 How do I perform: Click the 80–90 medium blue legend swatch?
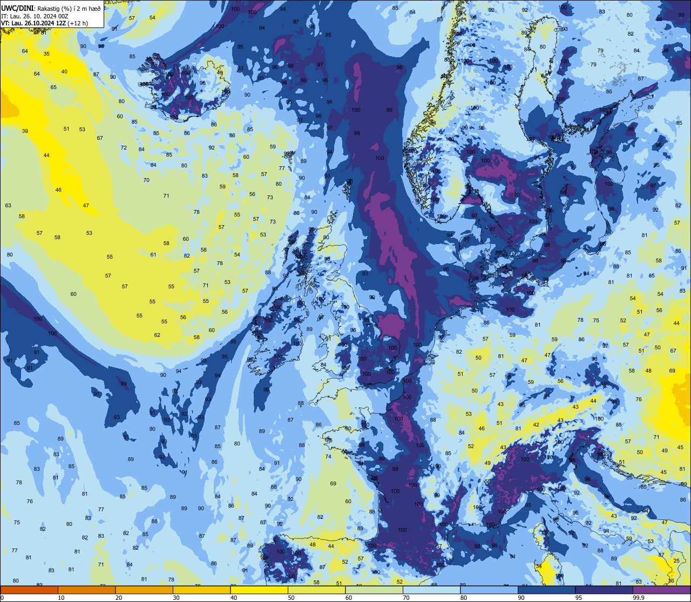(x=489, y=590)
